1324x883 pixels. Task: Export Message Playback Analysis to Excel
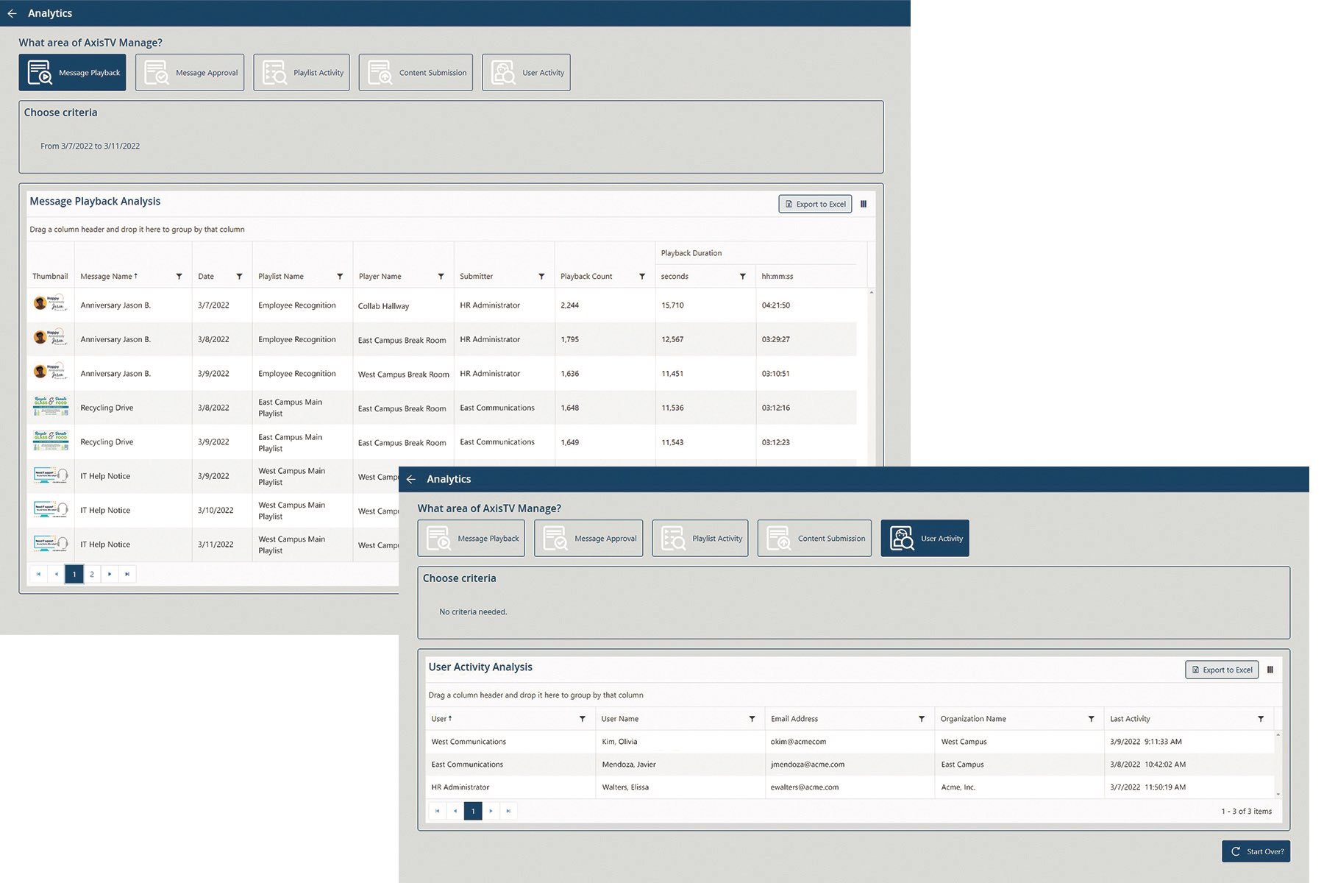[814, 204]
